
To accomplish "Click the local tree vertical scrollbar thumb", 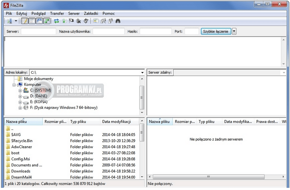I will (142, 97).
